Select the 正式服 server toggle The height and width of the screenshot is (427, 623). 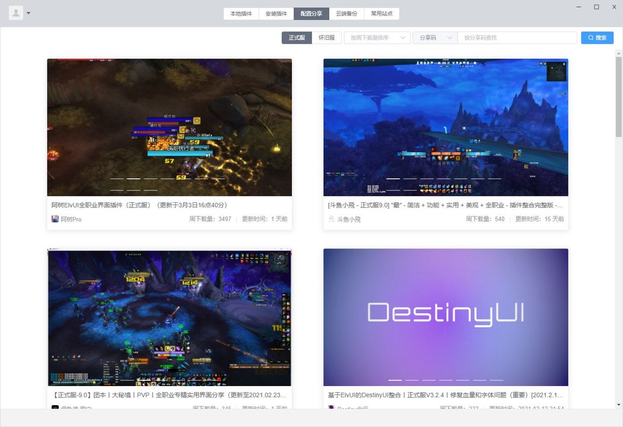[296, 37]
